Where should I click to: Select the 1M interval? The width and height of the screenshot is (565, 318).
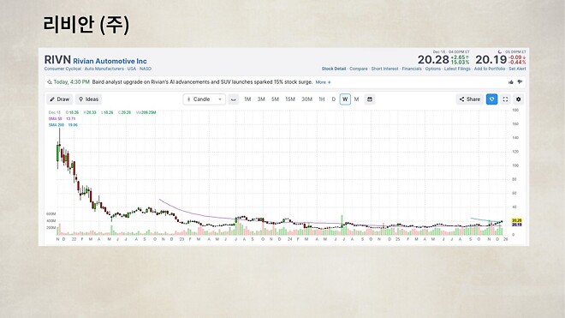click(247, 99)
